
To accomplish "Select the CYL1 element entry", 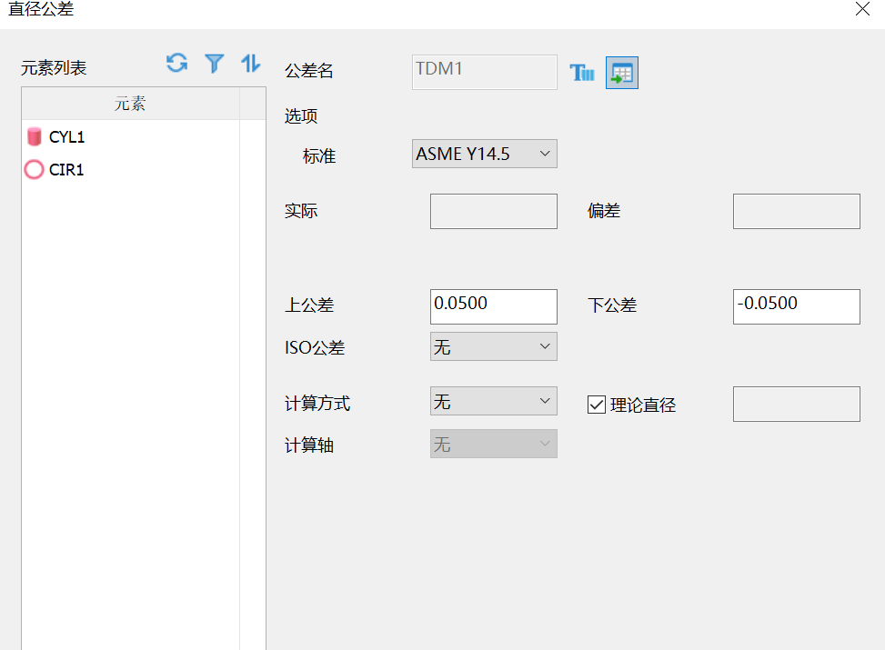I will [64, 136].
